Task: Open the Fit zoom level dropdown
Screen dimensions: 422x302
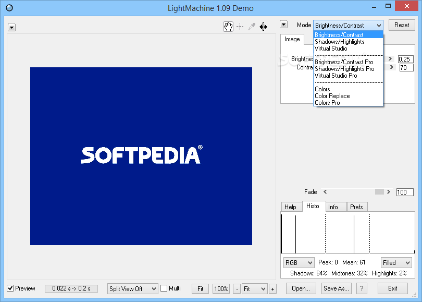Action: (255, 289)
